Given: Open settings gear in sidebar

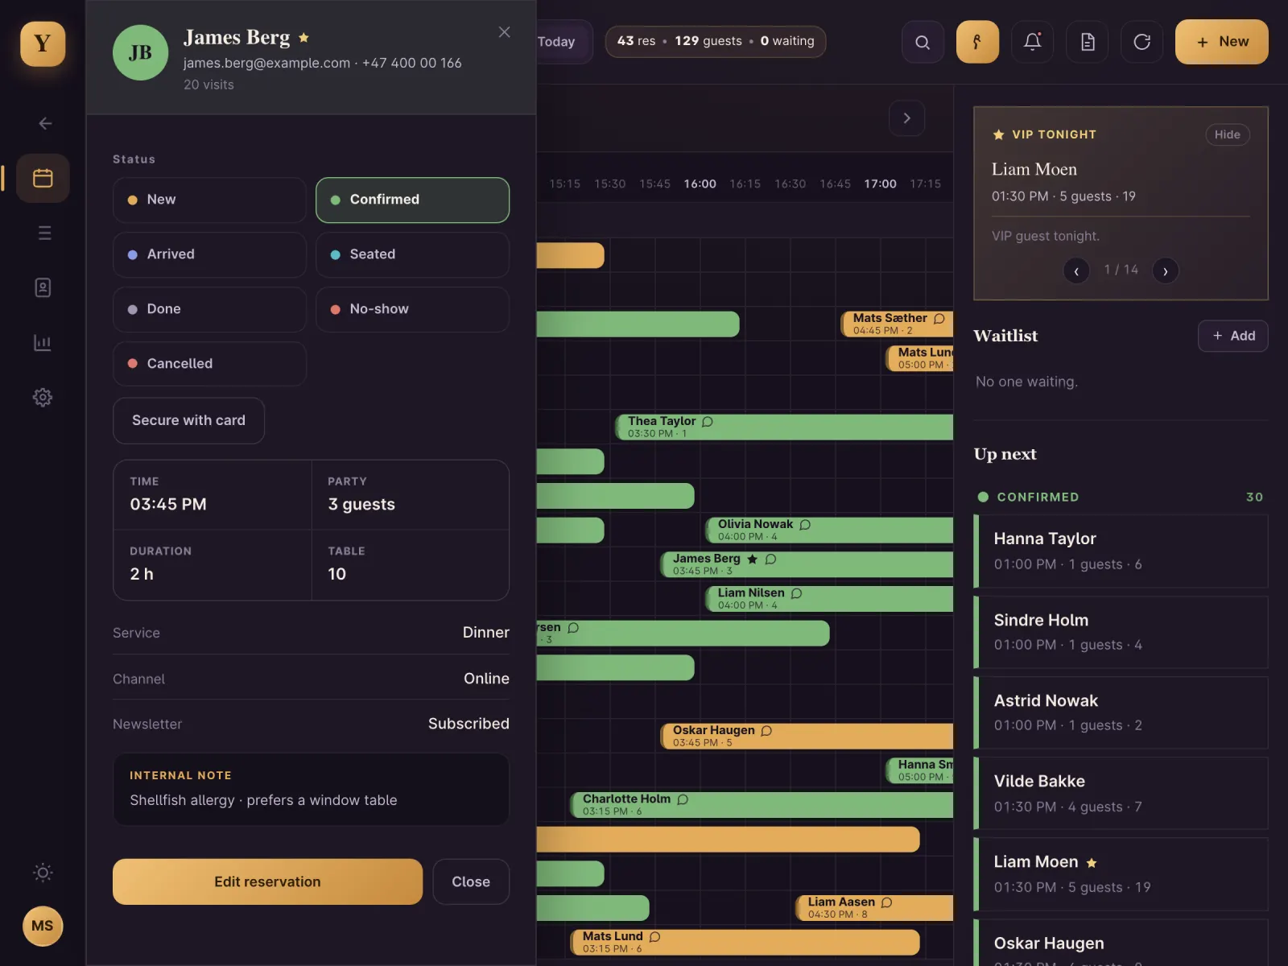Looking at the screenshot, I should (x=43, y=397).
